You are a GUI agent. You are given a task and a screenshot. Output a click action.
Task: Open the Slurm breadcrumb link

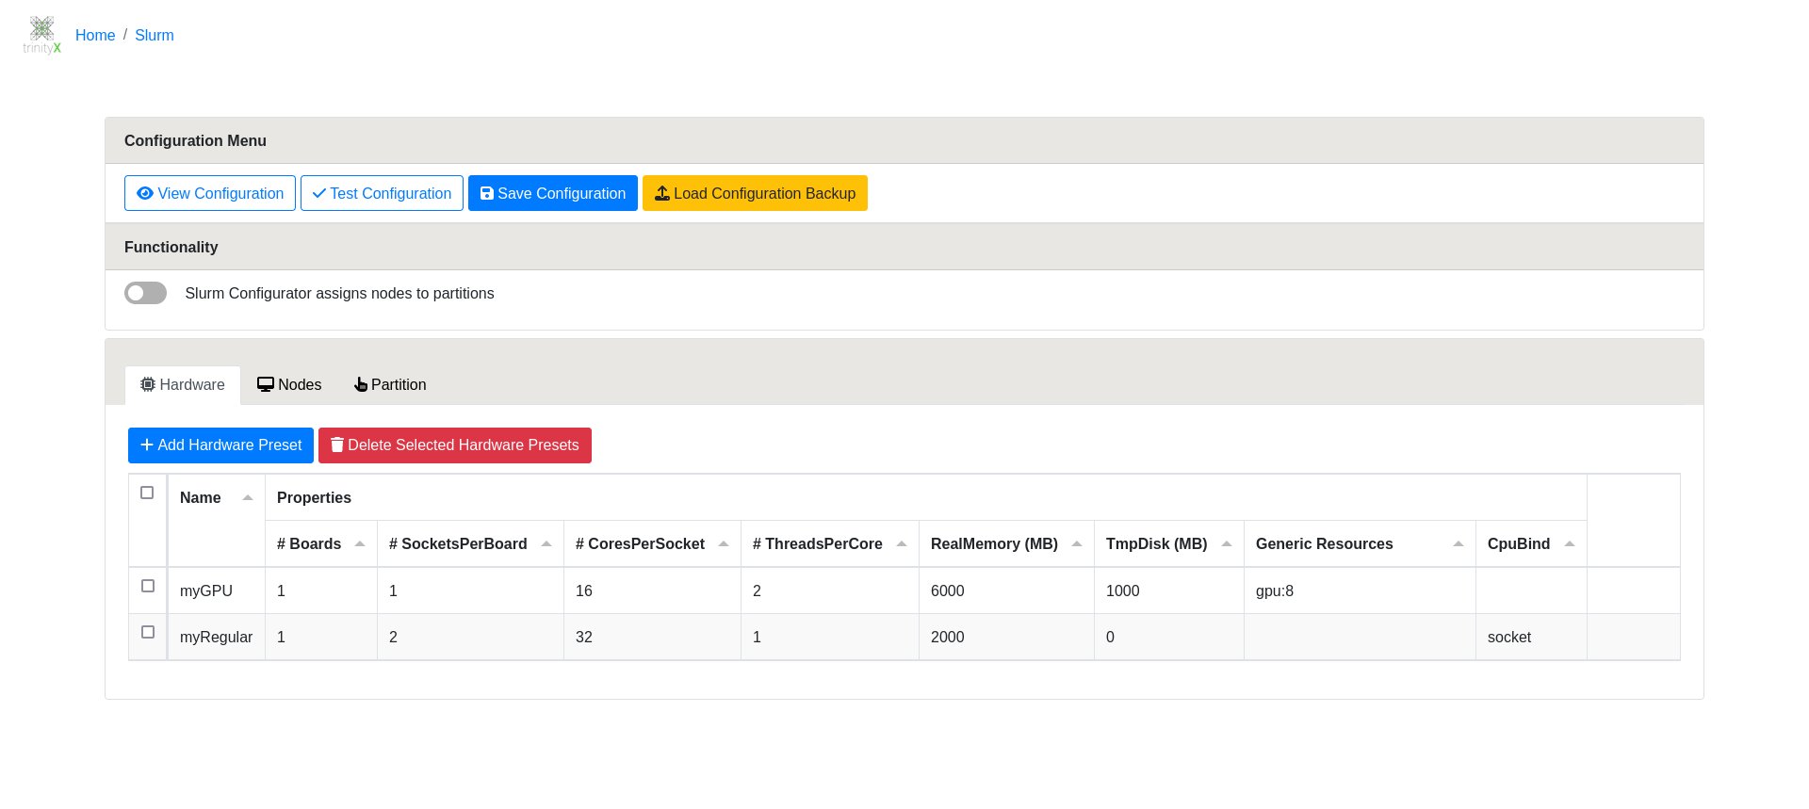pos(155,35)
